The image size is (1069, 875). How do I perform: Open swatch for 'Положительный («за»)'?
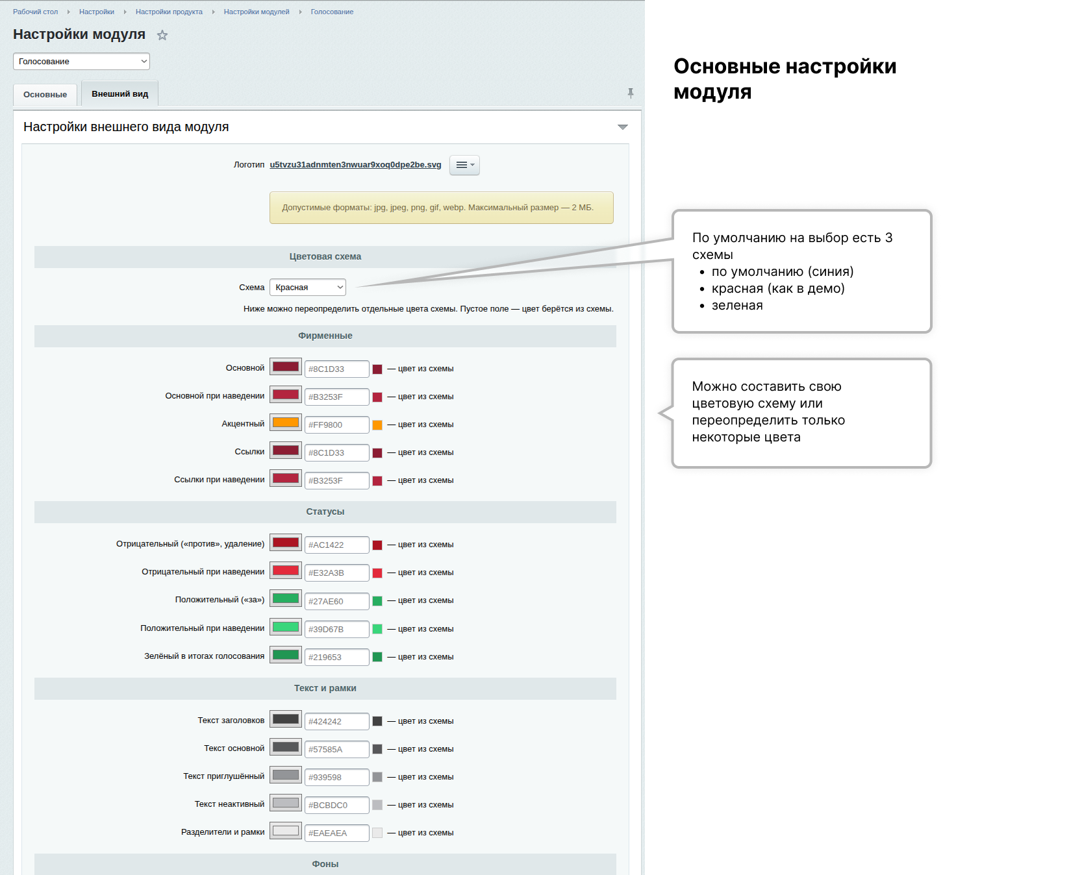click(x=286, y=598)
